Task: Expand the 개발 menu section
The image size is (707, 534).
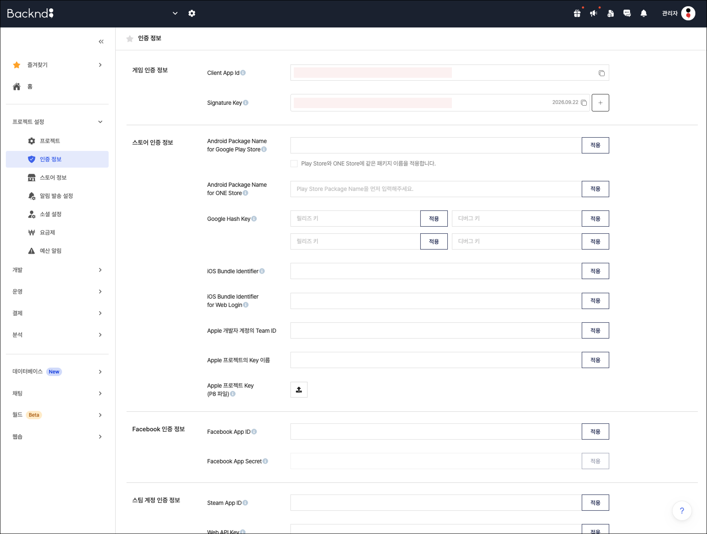Action: [x=100, y=270]
